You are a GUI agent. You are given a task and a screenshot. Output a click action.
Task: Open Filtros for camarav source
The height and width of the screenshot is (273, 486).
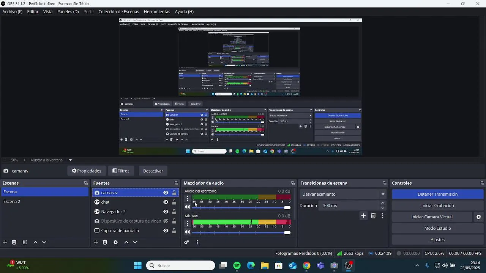click(121, 171)
